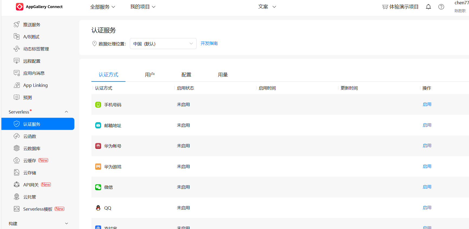
Task: Click the orange 华为游戏 game icon
Action: pyautogui.click(x=98, y=167)
